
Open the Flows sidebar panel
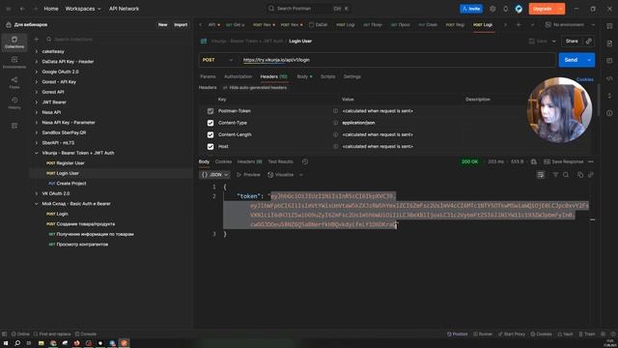pos(14,83)
